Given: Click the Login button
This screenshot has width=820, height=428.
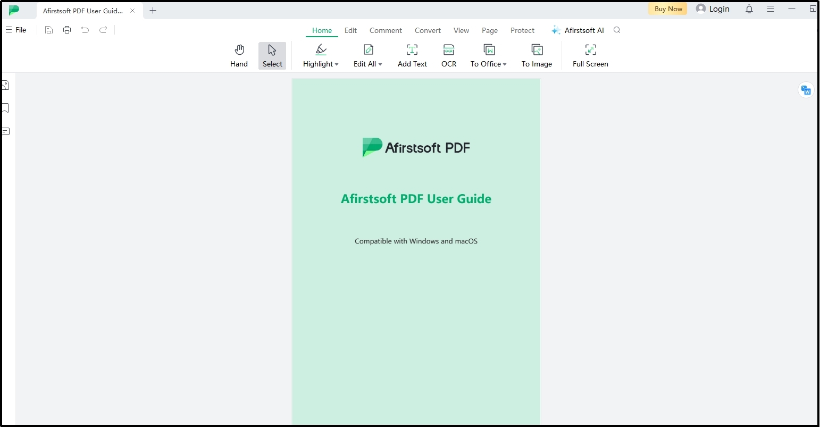Looking at the screenshot, I should click(713, 9).
